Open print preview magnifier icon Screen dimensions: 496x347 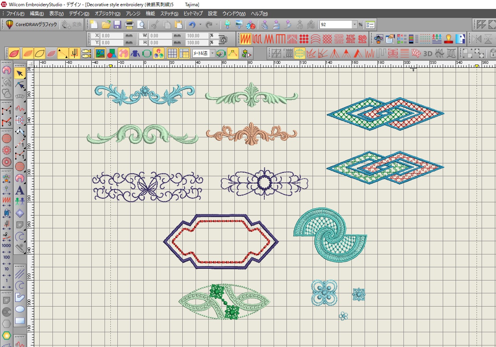[x=141, y=25]
